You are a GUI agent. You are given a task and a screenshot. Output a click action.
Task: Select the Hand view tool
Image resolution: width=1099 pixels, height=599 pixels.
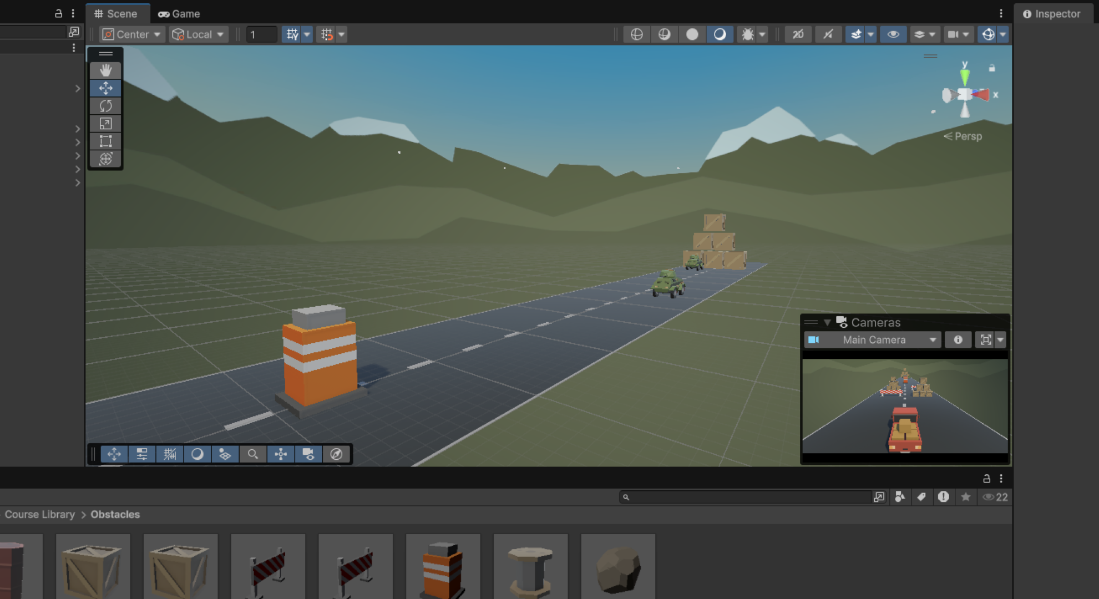(x=105, y=70)
